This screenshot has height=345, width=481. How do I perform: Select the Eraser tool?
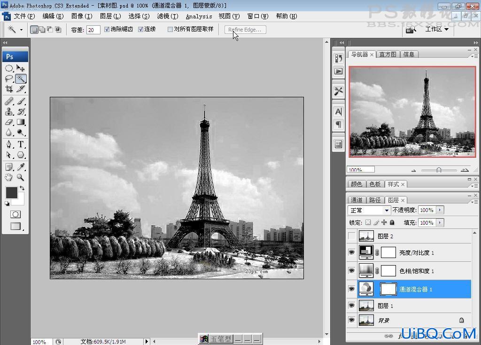(x=9, y=122)
